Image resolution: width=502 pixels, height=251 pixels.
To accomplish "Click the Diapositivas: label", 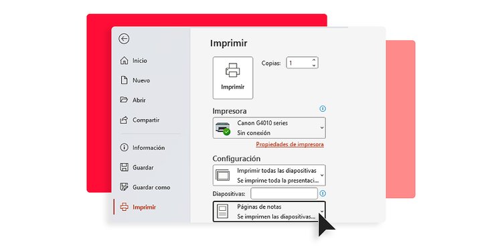I will (229, 193).
